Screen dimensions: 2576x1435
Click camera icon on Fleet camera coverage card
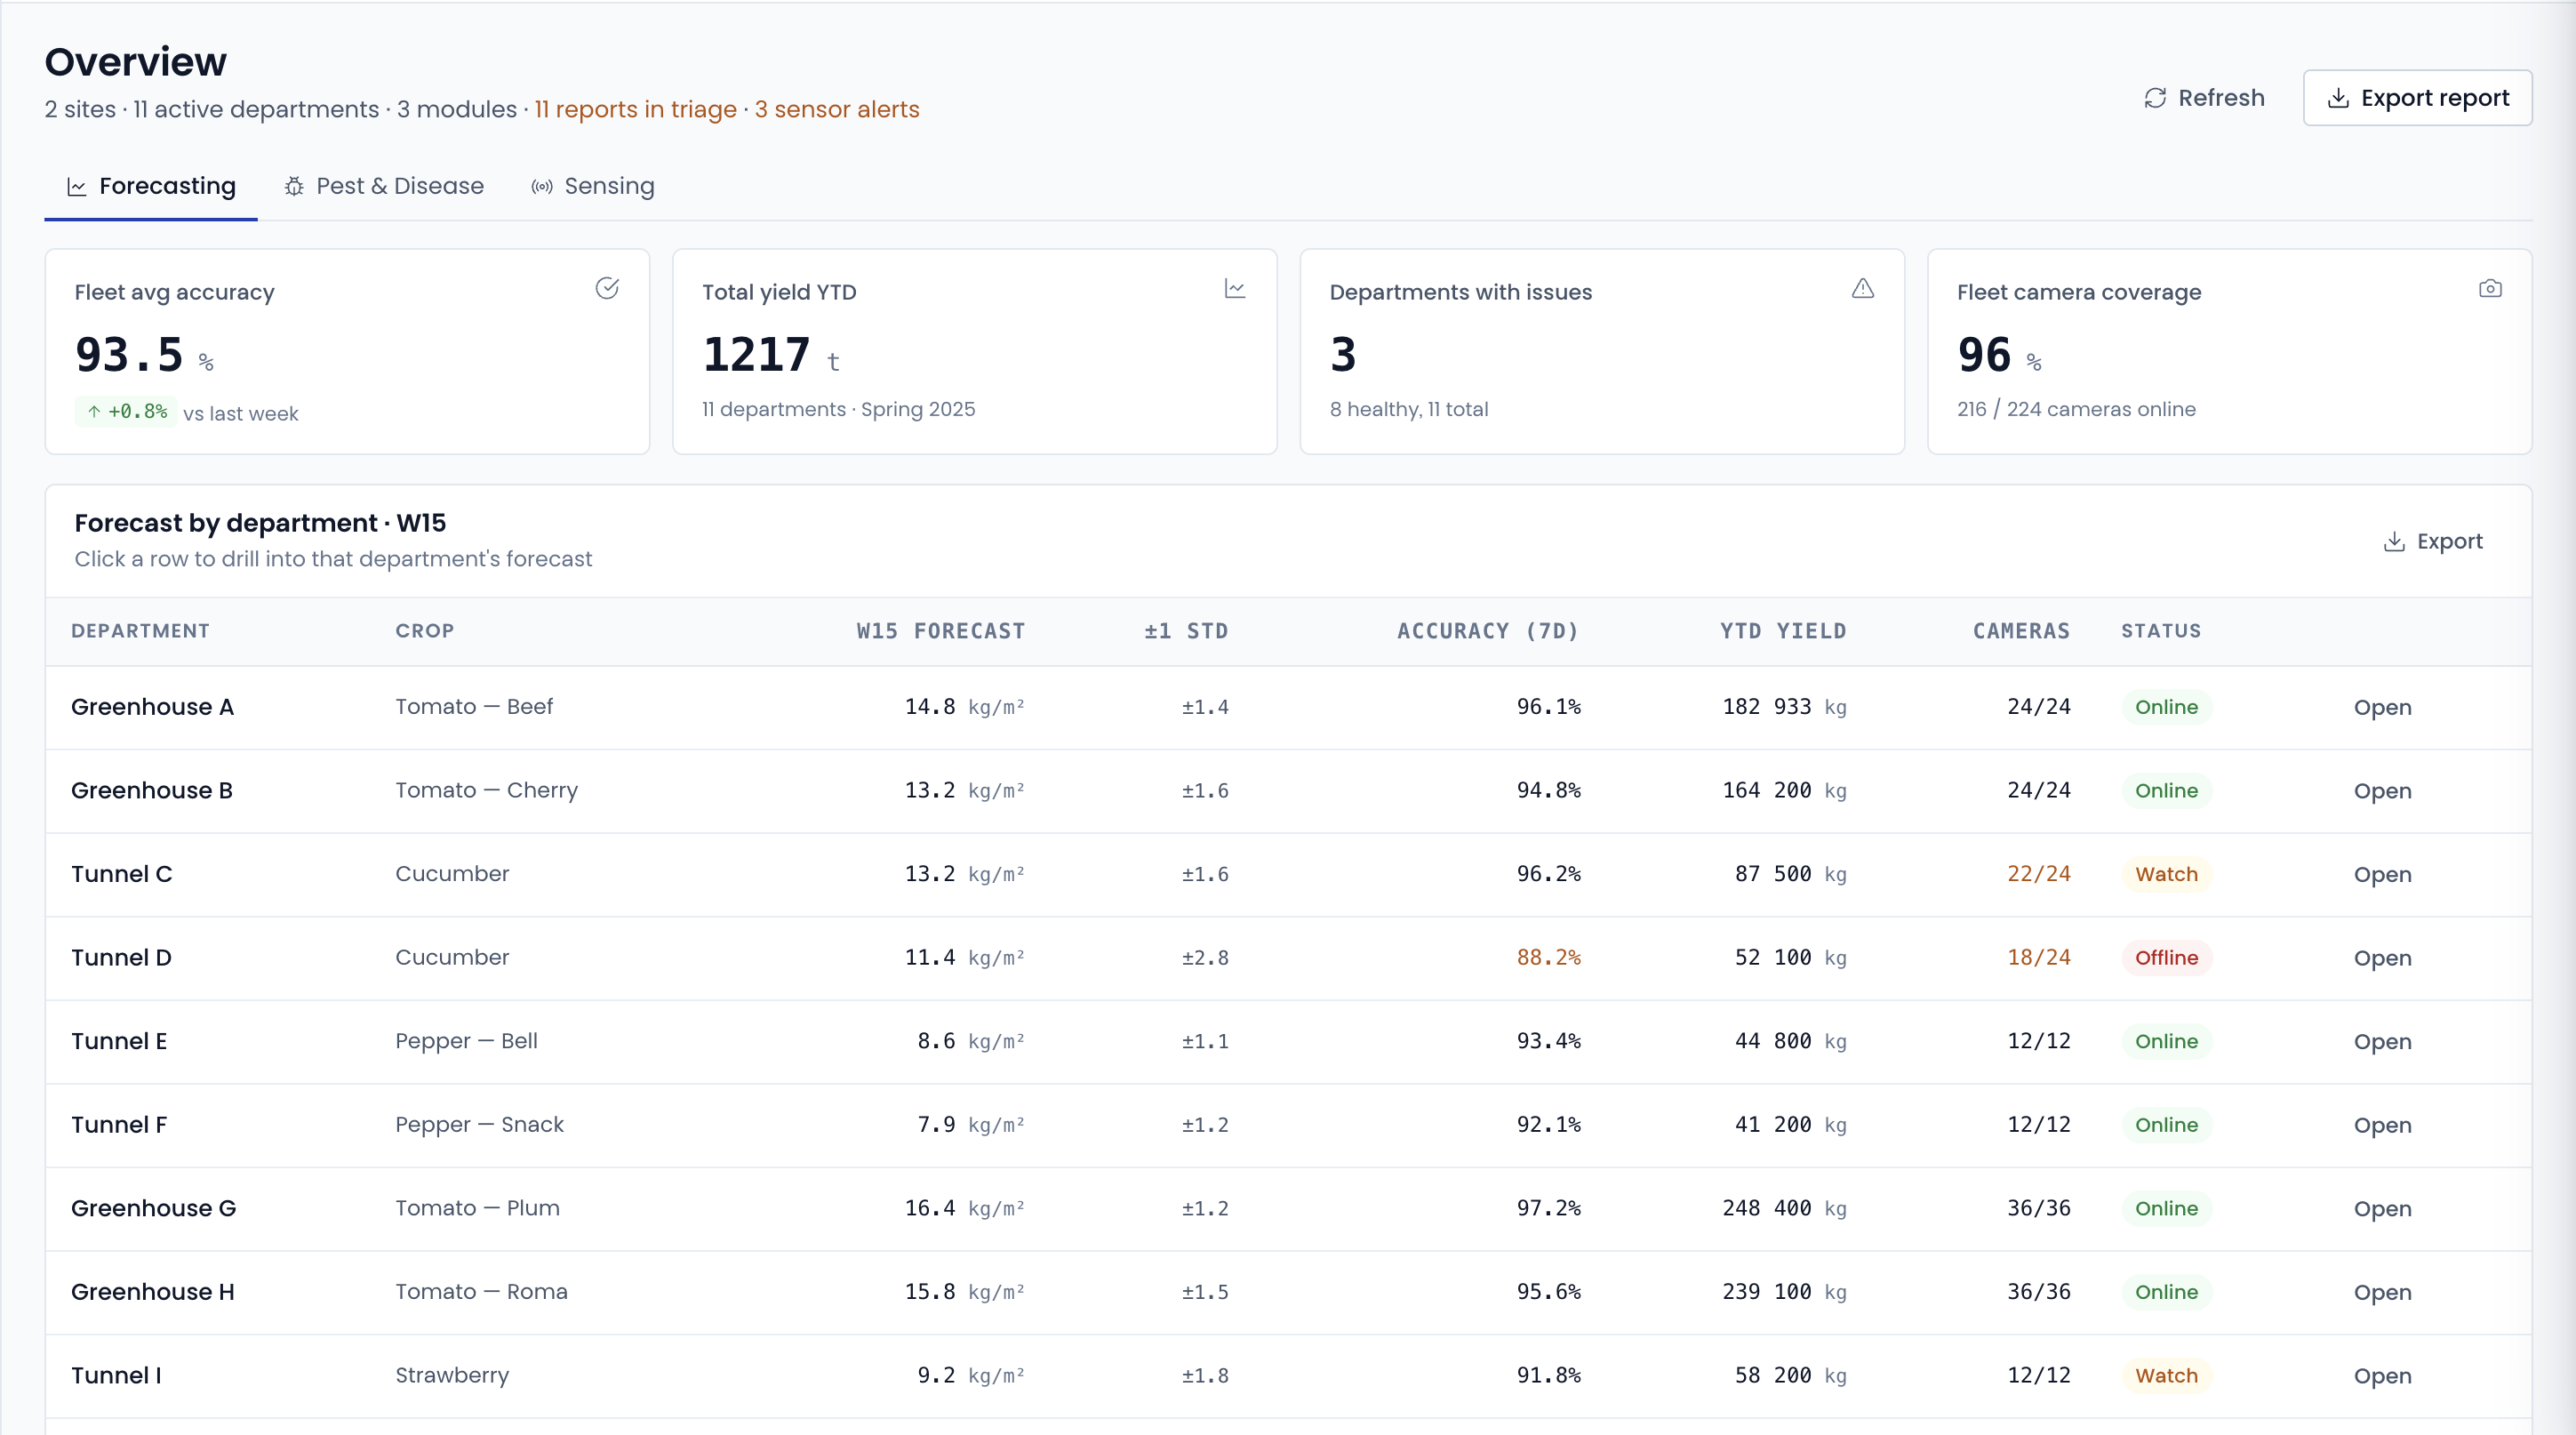click(x=2490, y=289)
